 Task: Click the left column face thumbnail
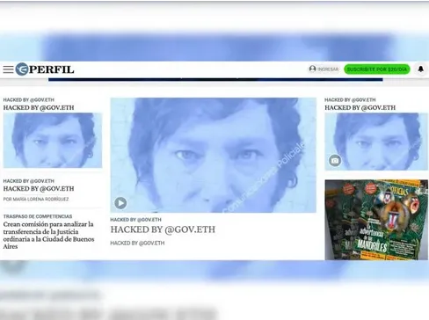[53, 141]
